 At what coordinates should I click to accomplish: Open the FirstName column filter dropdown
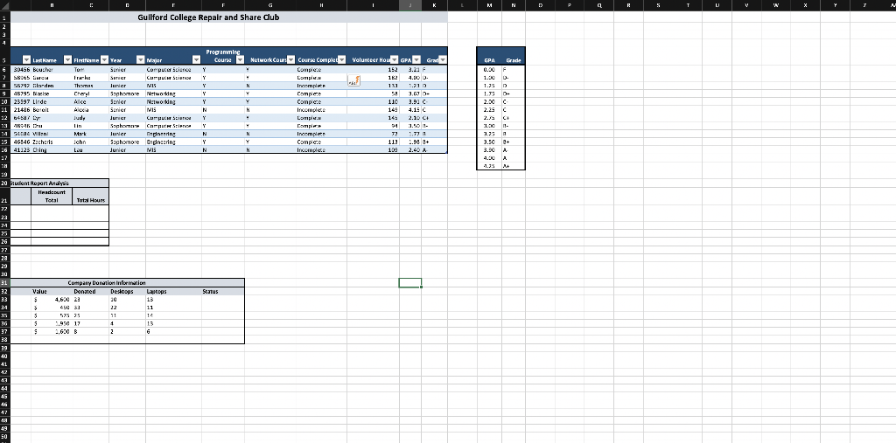pos(104,60)
